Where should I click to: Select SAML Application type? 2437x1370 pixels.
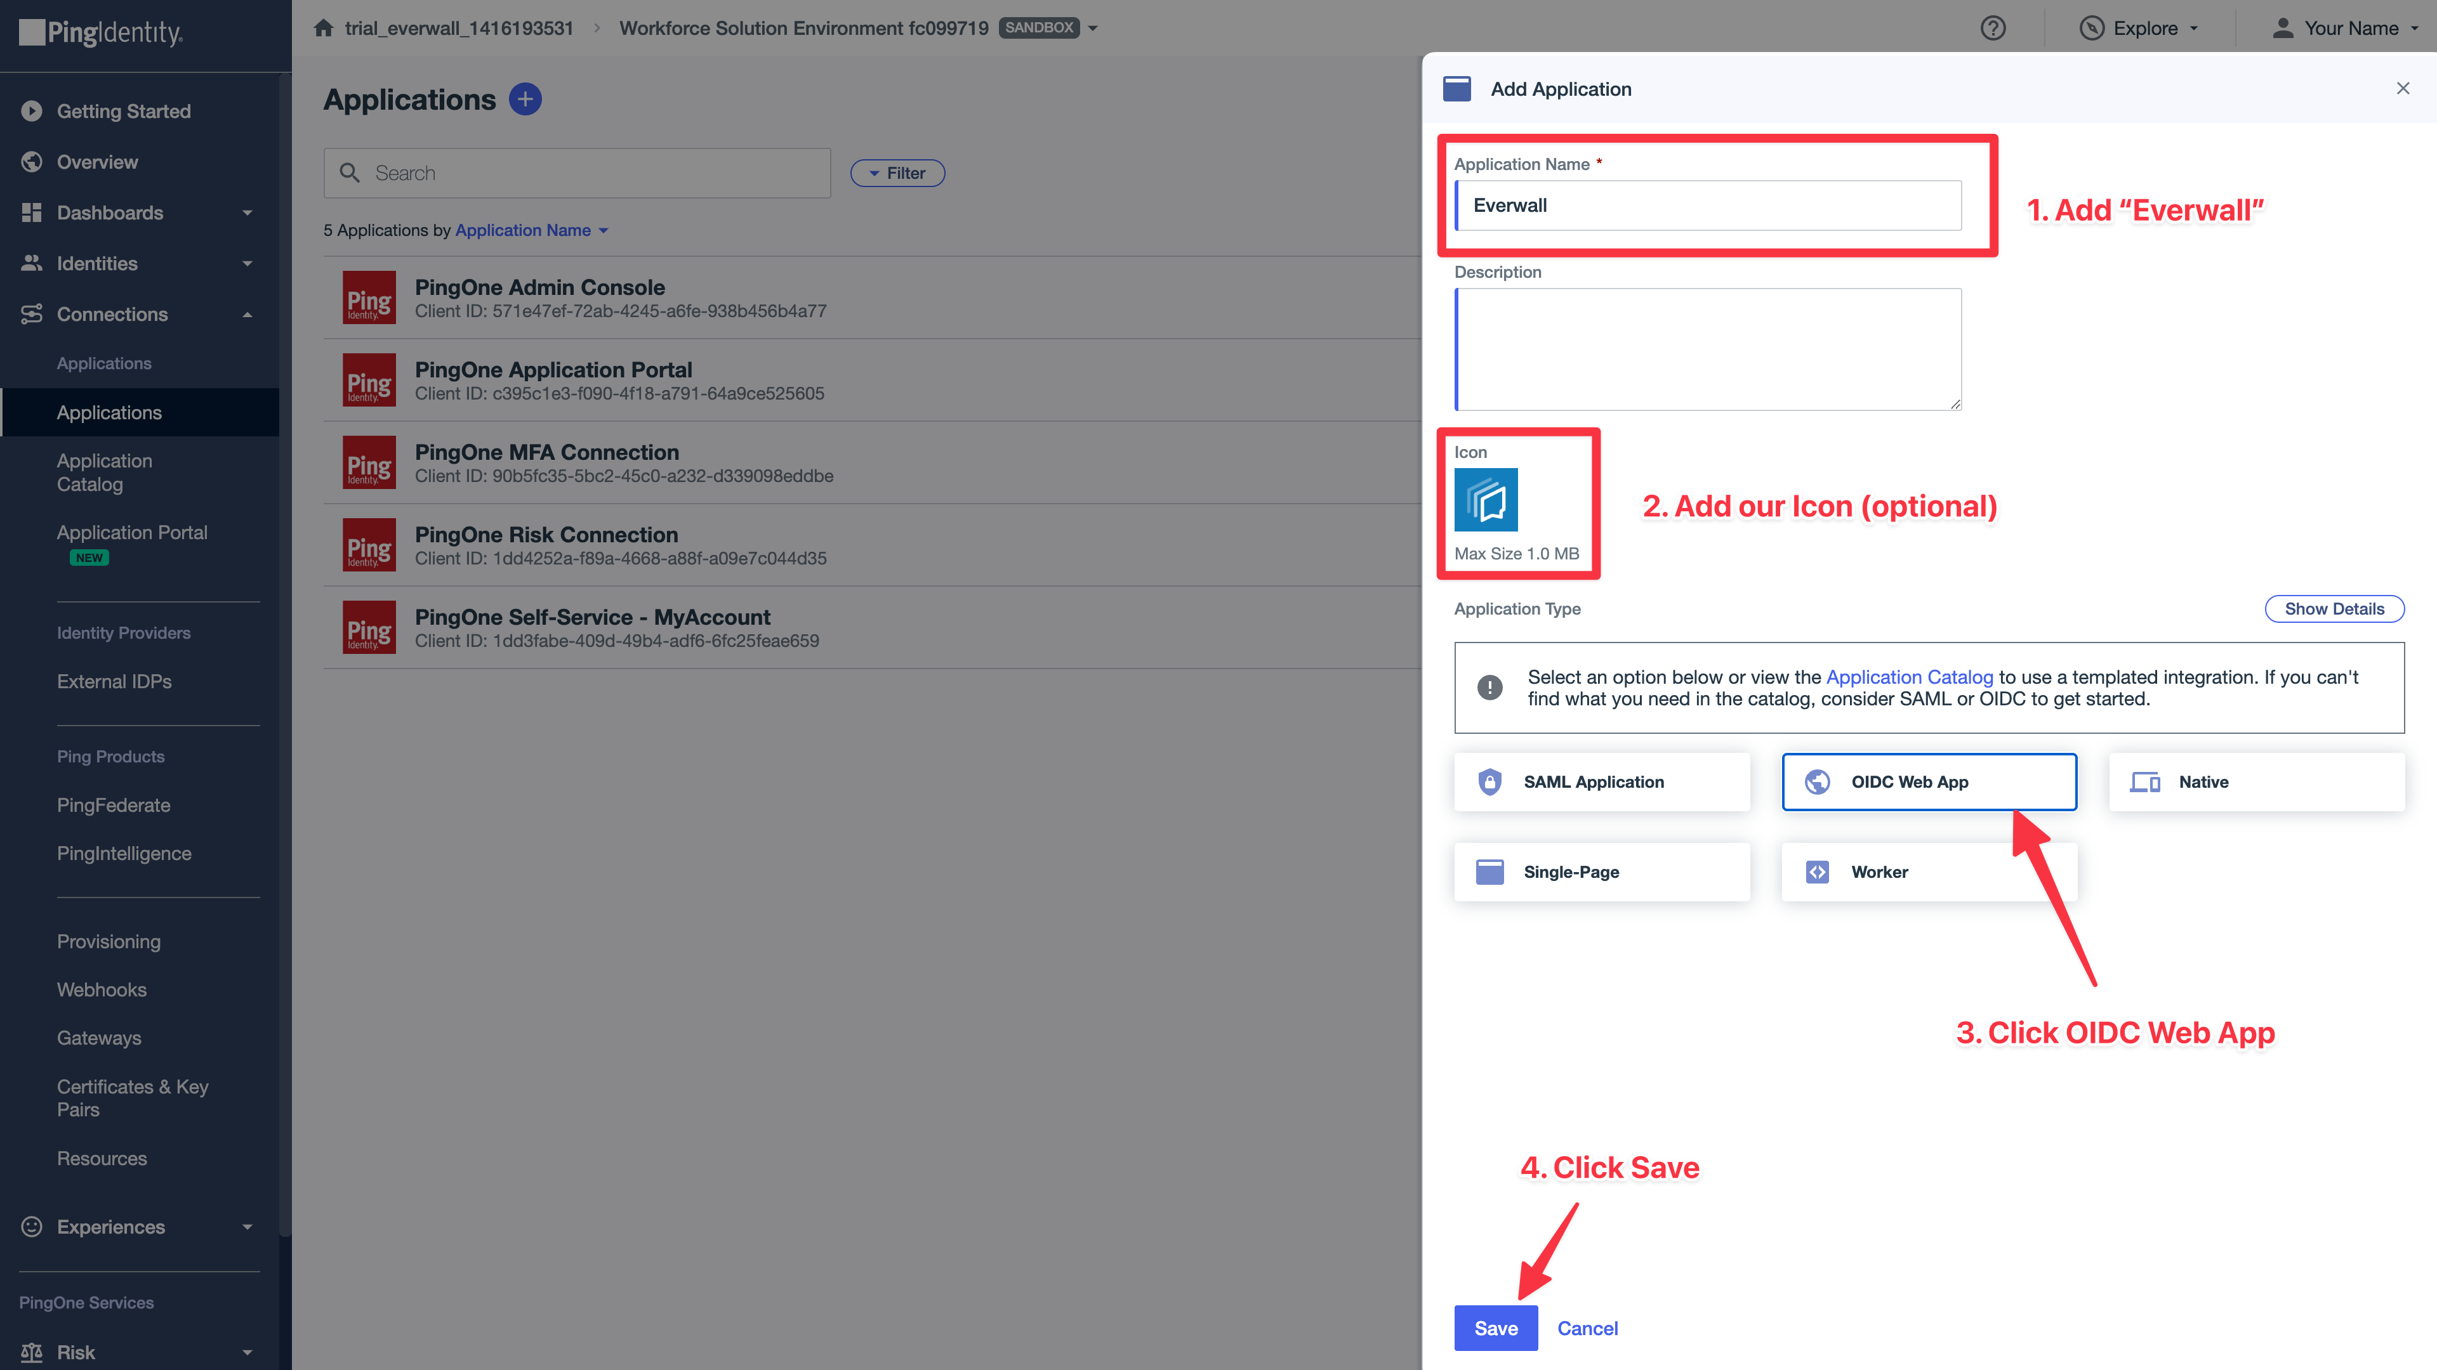[x=1602, y=782]
